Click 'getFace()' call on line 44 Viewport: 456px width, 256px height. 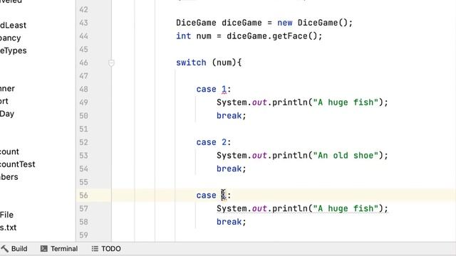tap(294, 36)
